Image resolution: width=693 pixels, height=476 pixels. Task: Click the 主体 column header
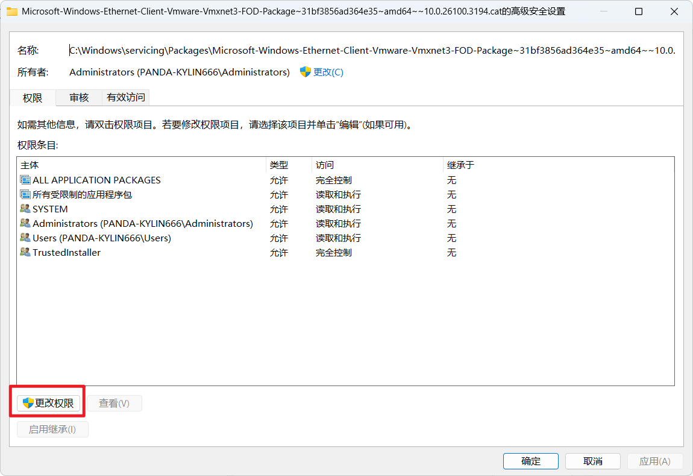142,165
